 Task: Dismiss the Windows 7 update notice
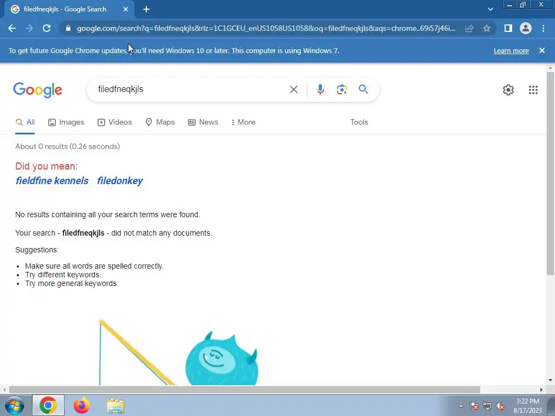pos(542,50)
